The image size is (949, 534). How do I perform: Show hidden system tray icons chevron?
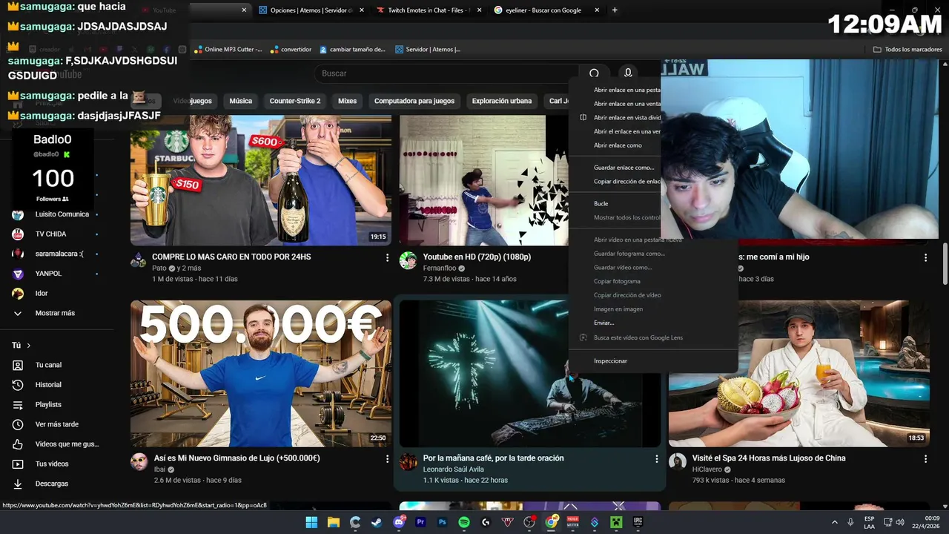835,522
